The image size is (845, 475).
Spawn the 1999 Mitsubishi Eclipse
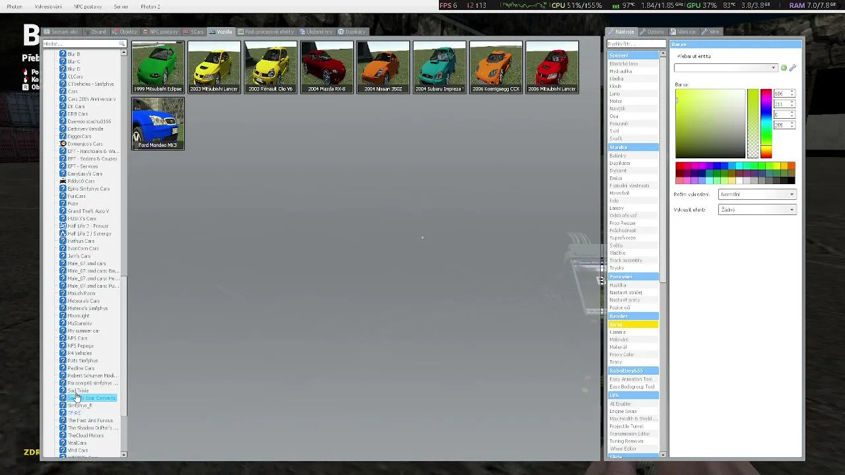coord(158,67)
